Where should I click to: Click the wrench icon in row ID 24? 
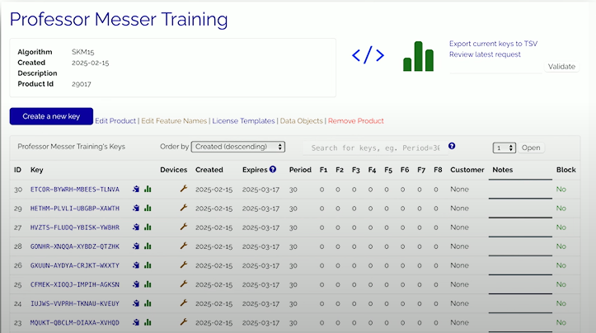(184, 303)
